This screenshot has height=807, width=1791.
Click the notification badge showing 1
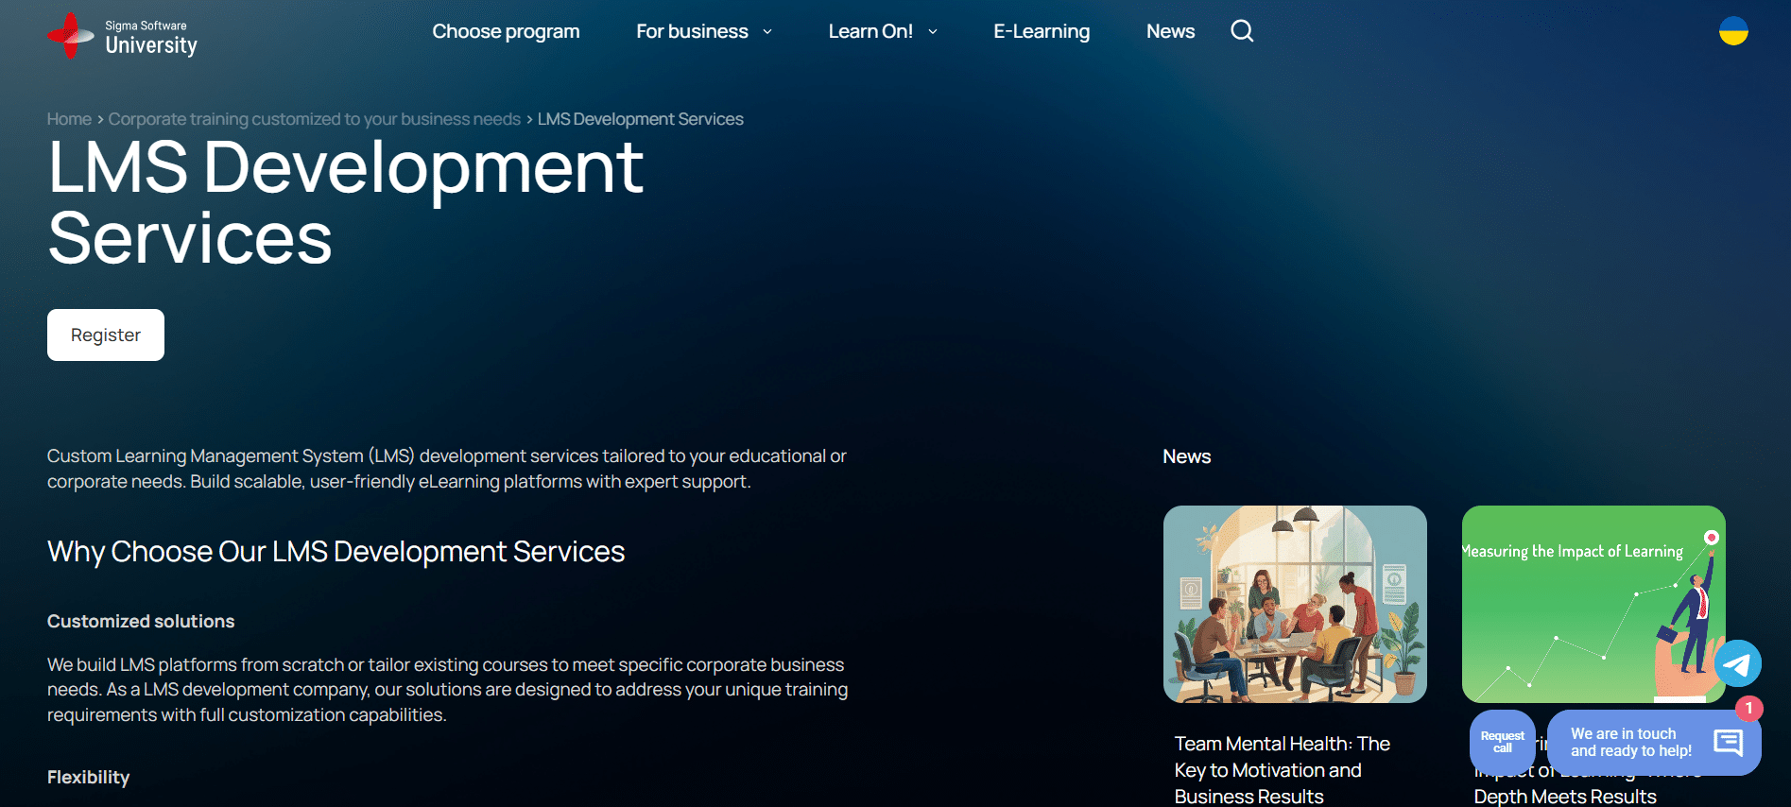1749,708
